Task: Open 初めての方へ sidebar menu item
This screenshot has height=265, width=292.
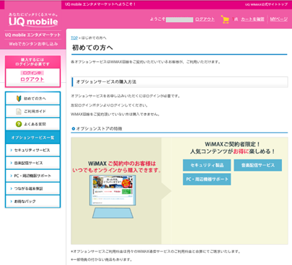Action: click(32, 99)
